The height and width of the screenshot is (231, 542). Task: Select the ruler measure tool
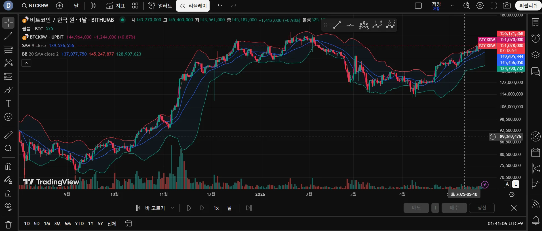point(9,135)
